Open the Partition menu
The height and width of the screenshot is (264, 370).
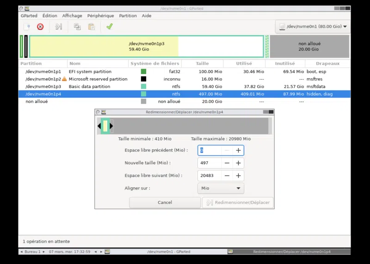(128, 16)
